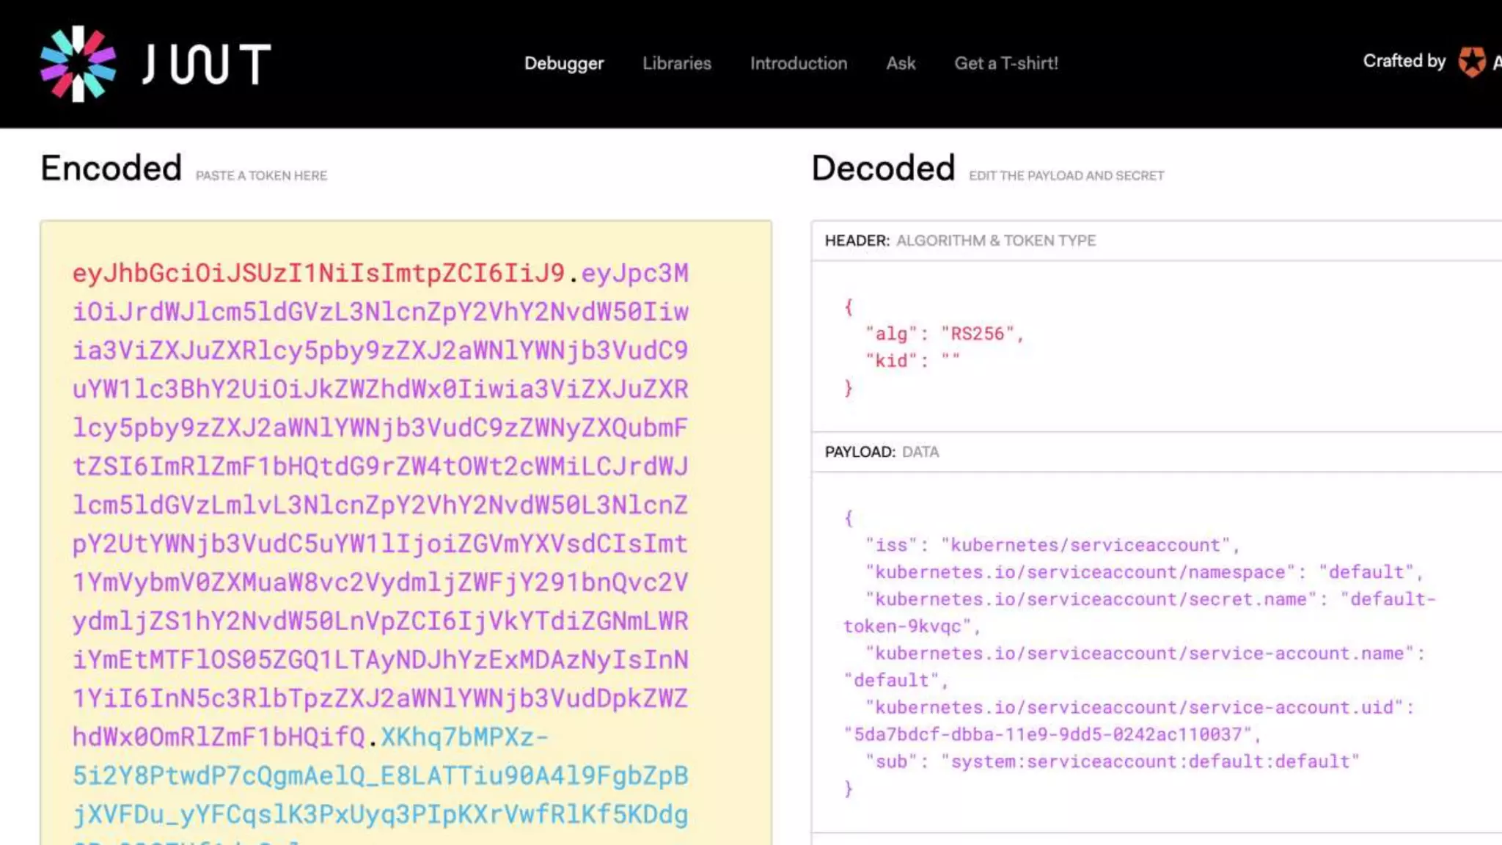Click the Crafted by label
Screen dimensions: 1502x845
click(1403, 61)
